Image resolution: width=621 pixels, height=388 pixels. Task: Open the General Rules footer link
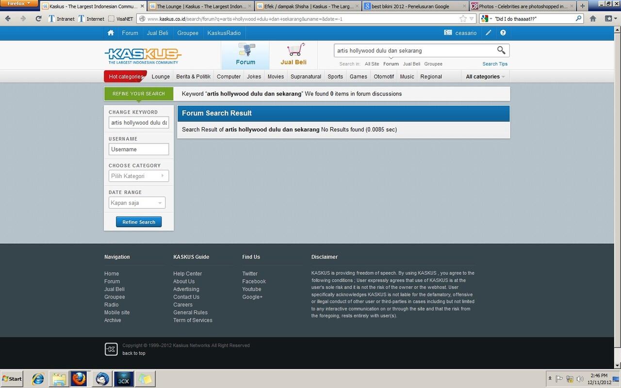[190, 312]
